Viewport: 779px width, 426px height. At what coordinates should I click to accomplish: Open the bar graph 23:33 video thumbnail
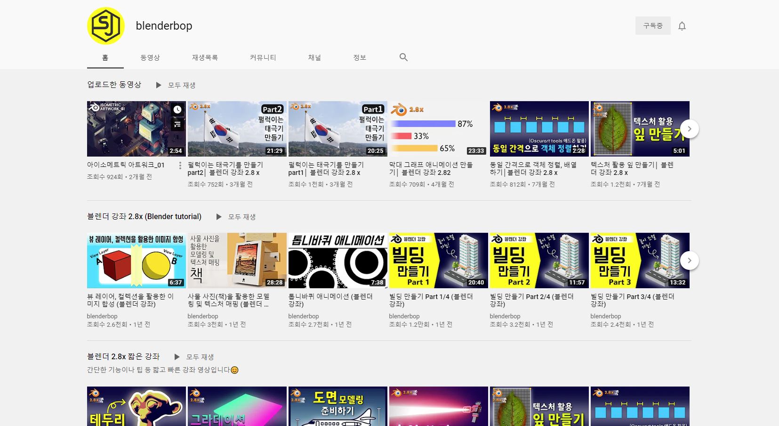click(x=439, y=129)
